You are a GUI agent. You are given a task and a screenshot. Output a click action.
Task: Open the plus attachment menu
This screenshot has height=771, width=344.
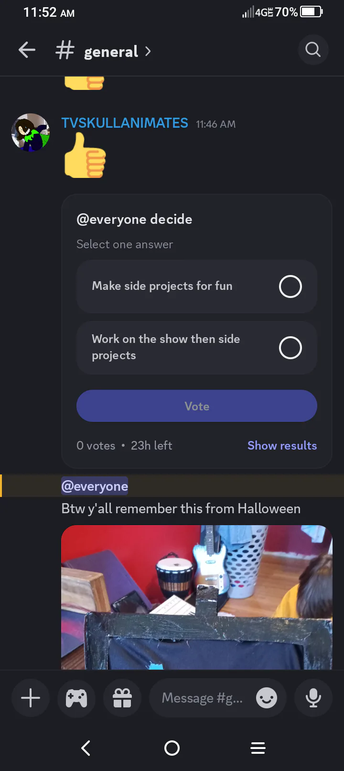(x=31, y=698)
